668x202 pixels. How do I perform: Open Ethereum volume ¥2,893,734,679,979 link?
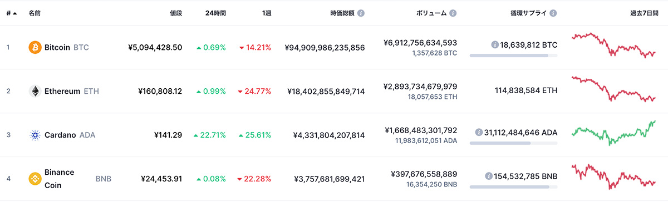[420, 87]
